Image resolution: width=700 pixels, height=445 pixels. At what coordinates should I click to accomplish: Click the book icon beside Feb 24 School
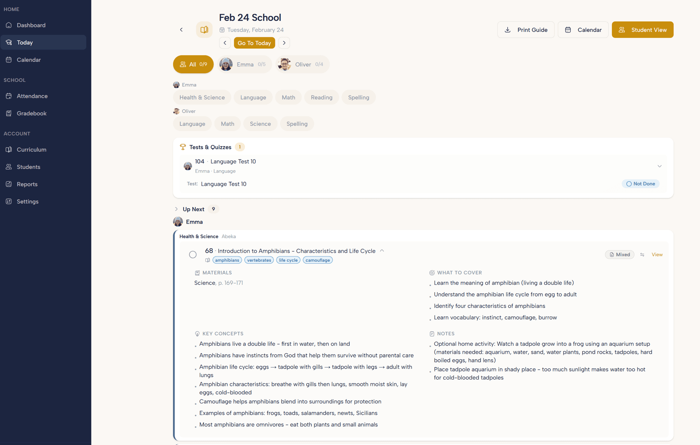[204, 29]
